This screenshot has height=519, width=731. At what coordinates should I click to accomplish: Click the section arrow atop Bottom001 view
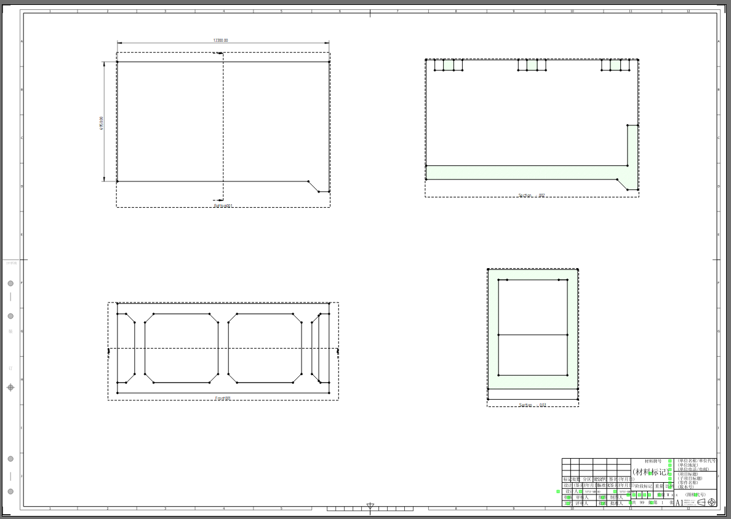point(218,53)
